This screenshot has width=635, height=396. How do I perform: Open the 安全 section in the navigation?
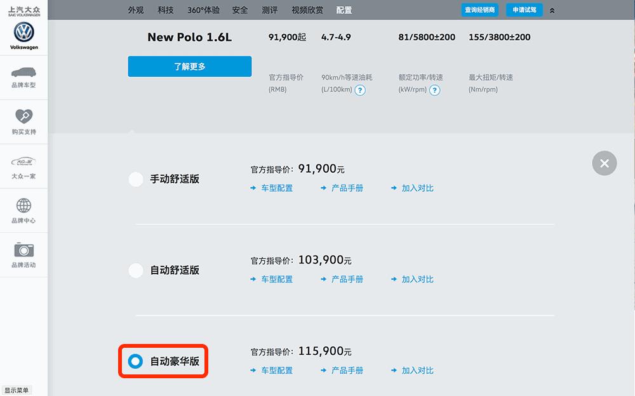coord(240,10)
